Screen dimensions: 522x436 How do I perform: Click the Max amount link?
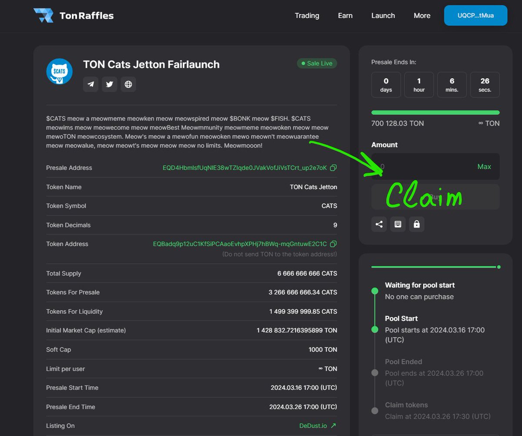pyautogui.click(x=484, y=167)
